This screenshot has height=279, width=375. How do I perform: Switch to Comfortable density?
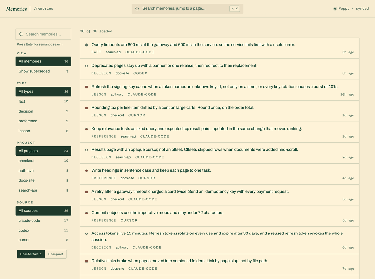click(x=31, y=254)
